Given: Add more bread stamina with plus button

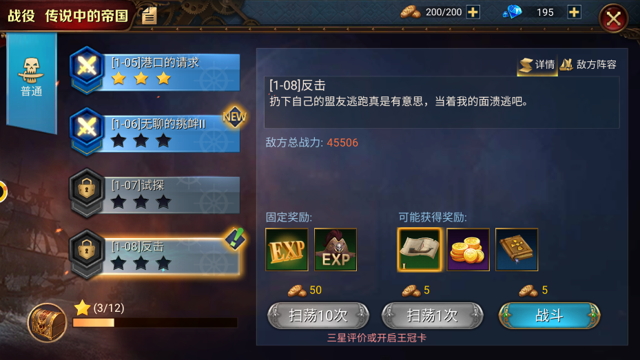Looking at the screenshot, I should click(473, 12).
